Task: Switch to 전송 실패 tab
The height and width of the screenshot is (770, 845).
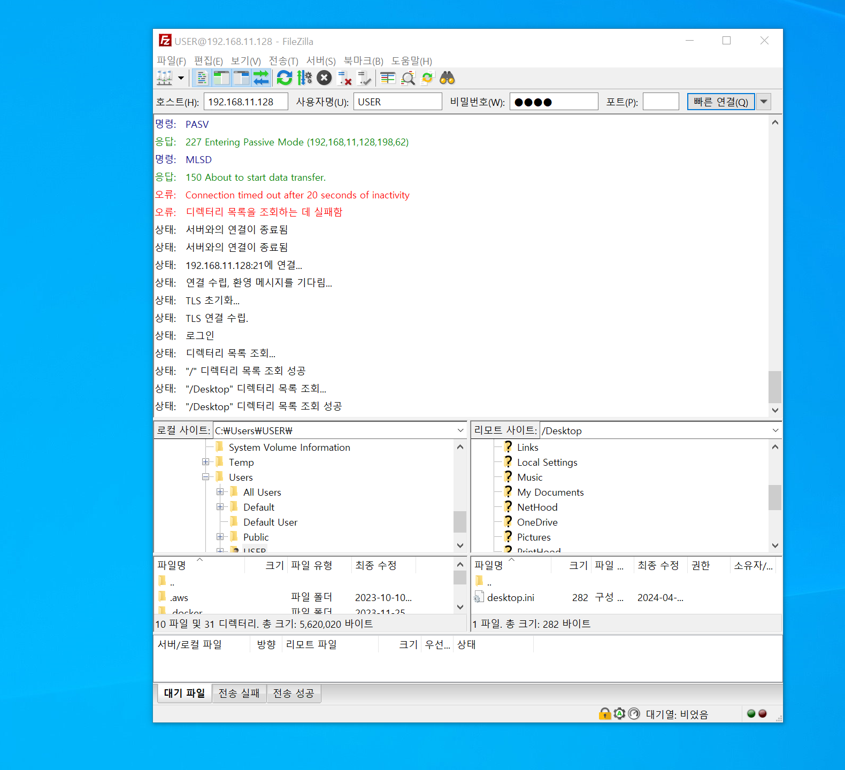Action: [x=239, y=693]
